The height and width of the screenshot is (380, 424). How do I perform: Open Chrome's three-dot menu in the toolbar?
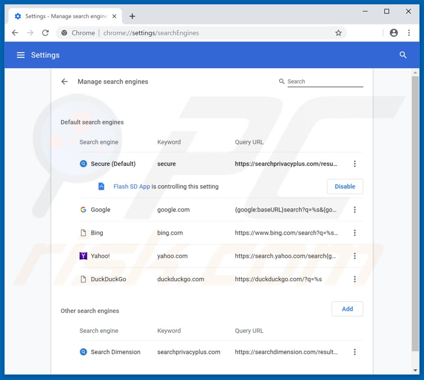(x=409, y=33)
